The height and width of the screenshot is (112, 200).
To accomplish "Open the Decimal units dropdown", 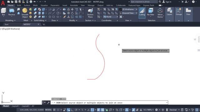I will tap(174, 110).
